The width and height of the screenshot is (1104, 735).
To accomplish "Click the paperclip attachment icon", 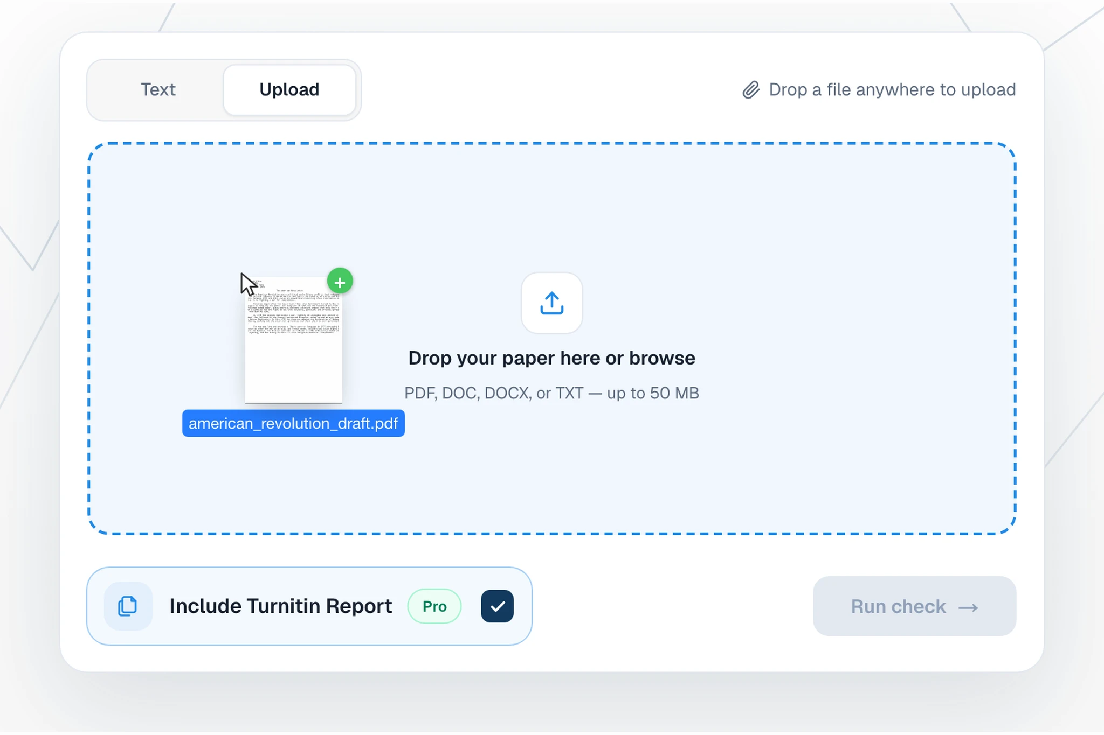I will coord(751,90).
